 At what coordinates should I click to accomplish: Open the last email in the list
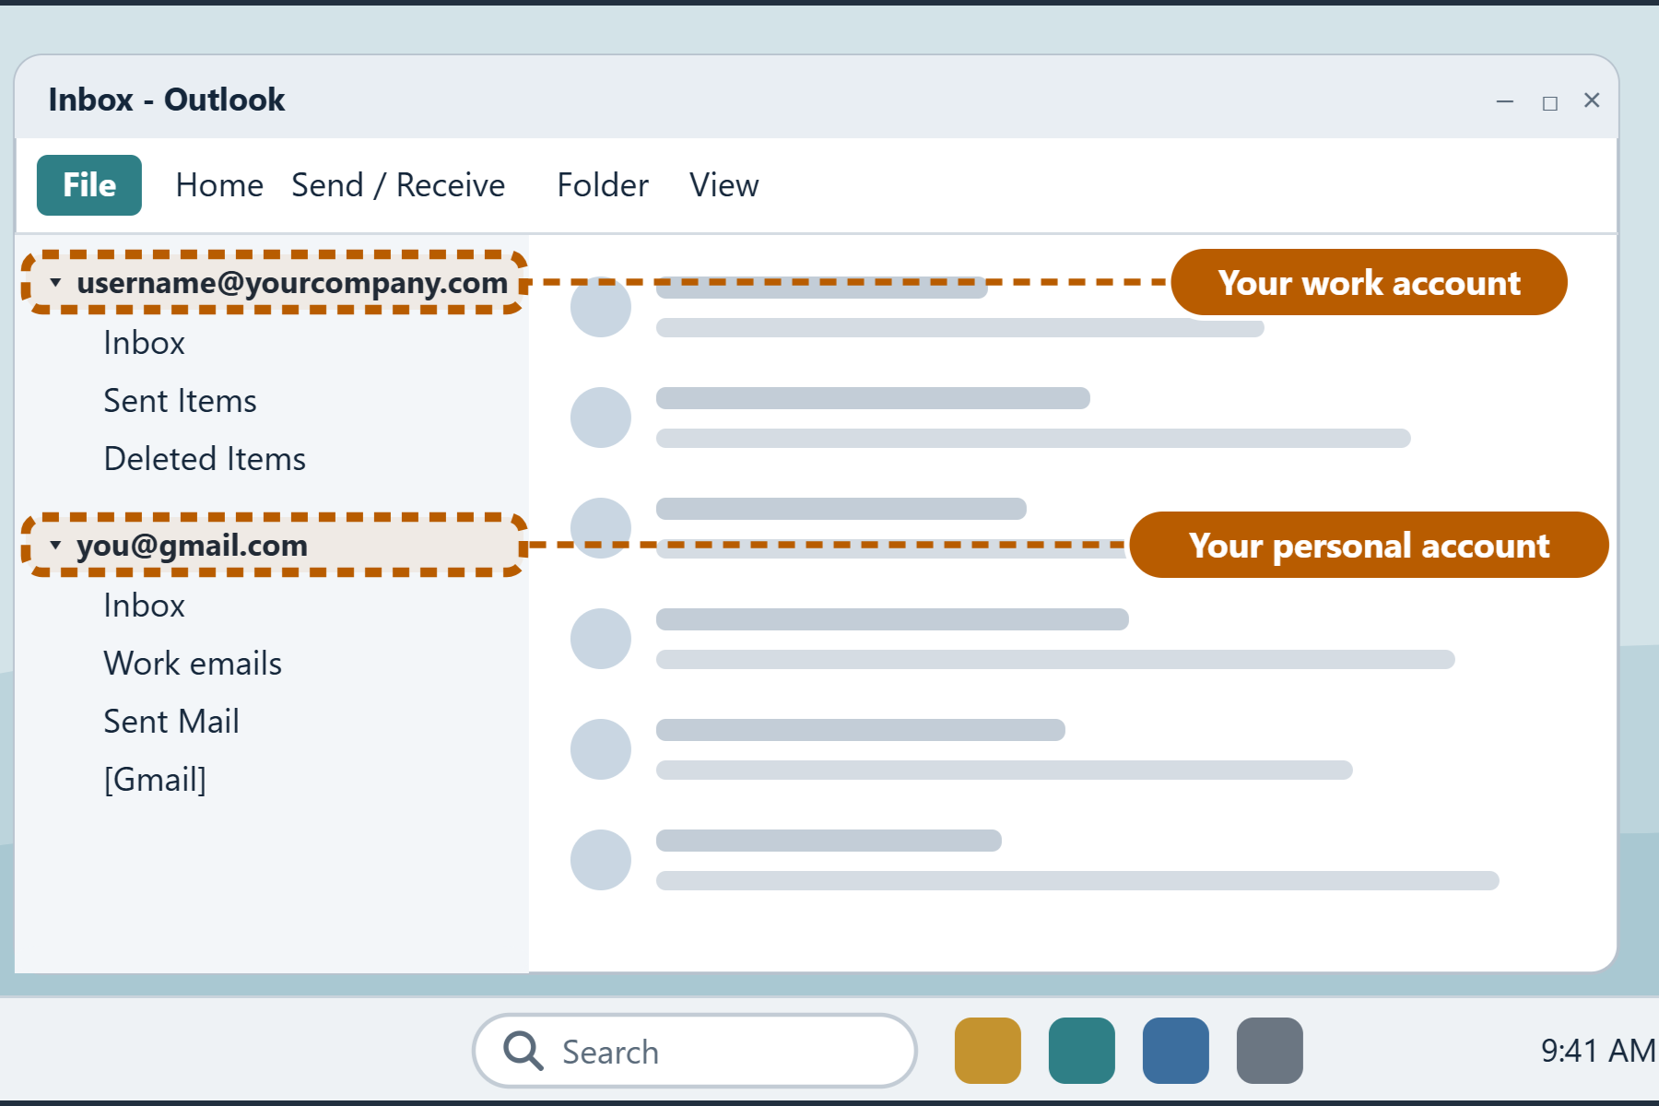(1034, 860)
